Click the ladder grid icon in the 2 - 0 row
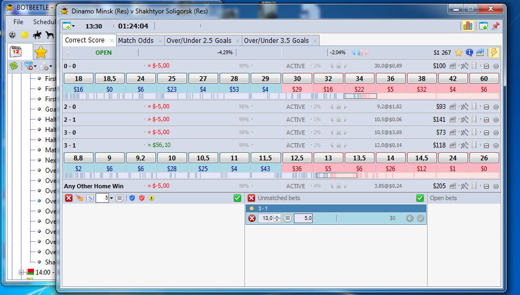The height and width of the screenshot is (295, 520). coord(474,107)
